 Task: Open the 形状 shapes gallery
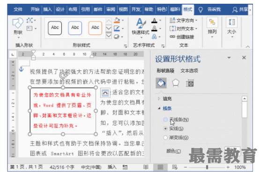tap(18, 28)
